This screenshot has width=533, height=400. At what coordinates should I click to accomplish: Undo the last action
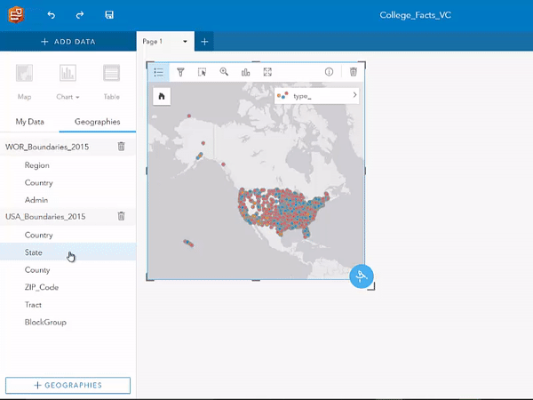52,15
